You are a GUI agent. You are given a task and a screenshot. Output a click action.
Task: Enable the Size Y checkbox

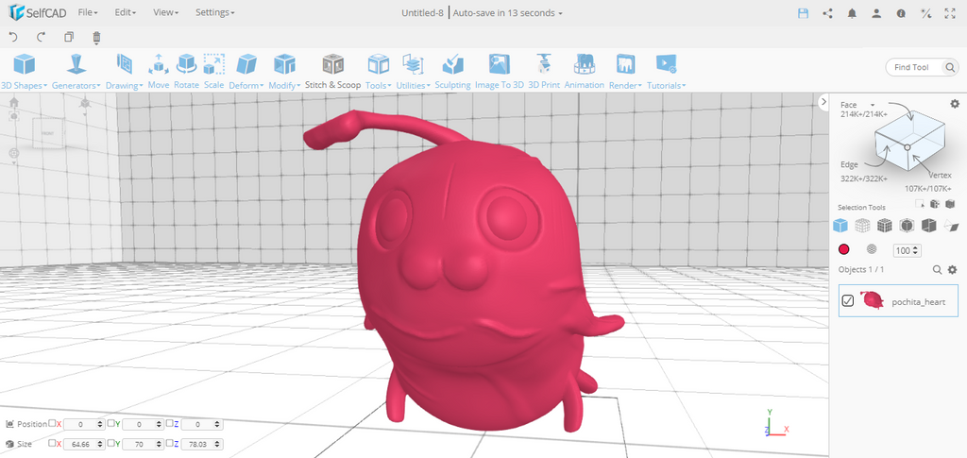110,443
